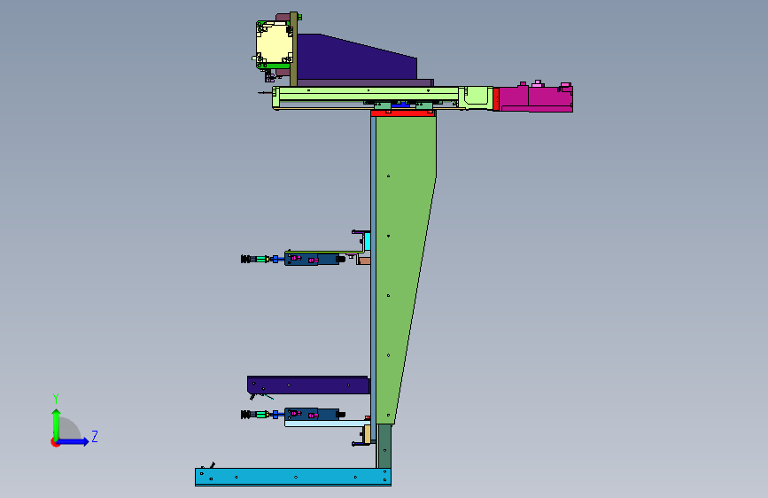Select the tan block on the lower bracket
Screen dimensions: 768x498
367,434
